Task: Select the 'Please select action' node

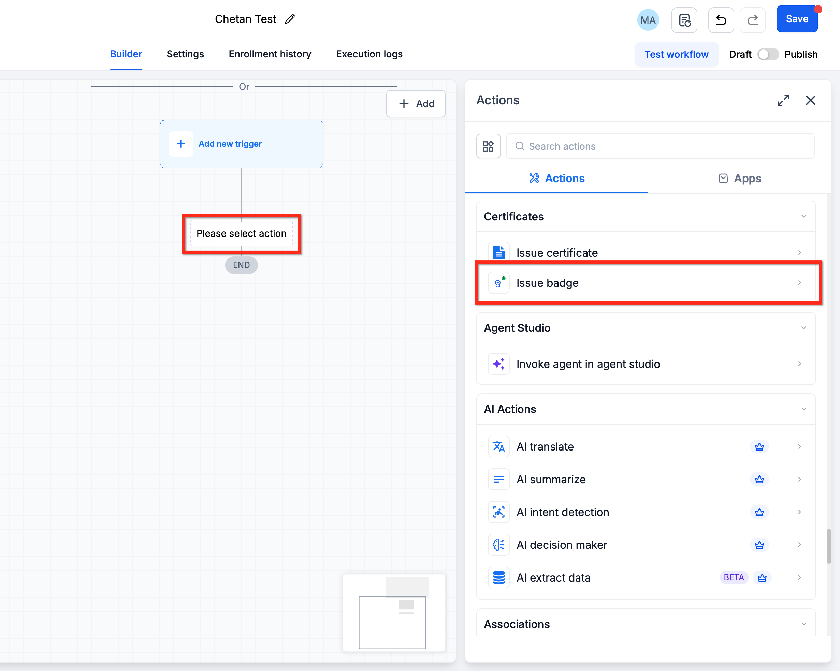Action: point(242,233)
